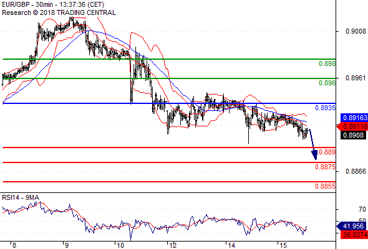Click the red RSI MA tag 36.0274
Screen dimensions: 368x249
tap(354, 235)
